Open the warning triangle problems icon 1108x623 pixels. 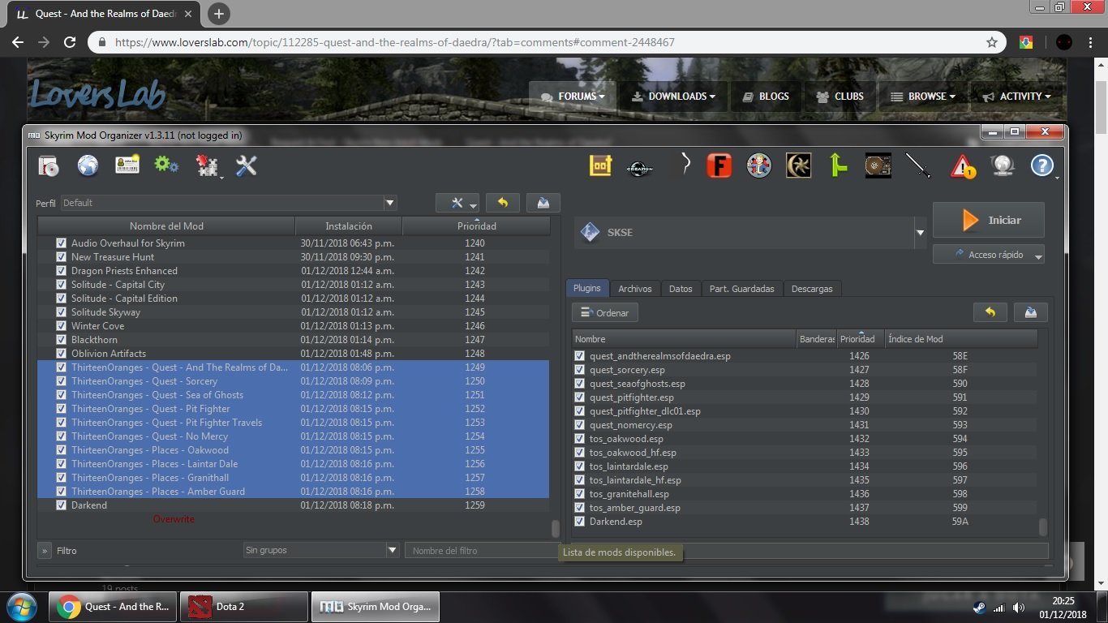click(x=963, y=166)
